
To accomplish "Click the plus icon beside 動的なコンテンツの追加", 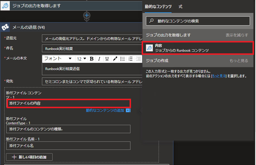I will coord(128,110).
